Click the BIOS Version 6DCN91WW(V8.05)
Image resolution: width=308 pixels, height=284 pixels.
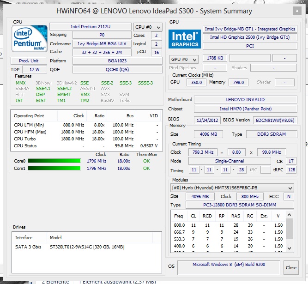click(x=275, y=120)
